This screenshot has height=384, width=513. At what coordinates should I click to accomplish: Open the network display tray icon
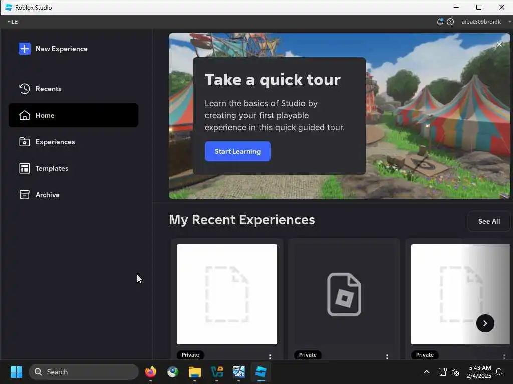click(442, 372)
